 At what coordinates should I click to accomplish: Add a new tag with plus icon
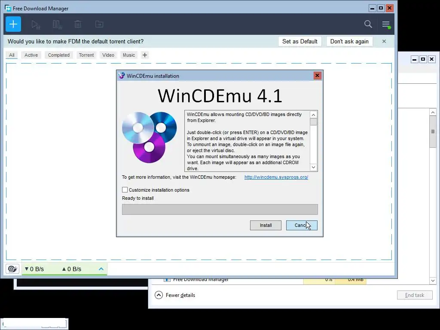144,55
